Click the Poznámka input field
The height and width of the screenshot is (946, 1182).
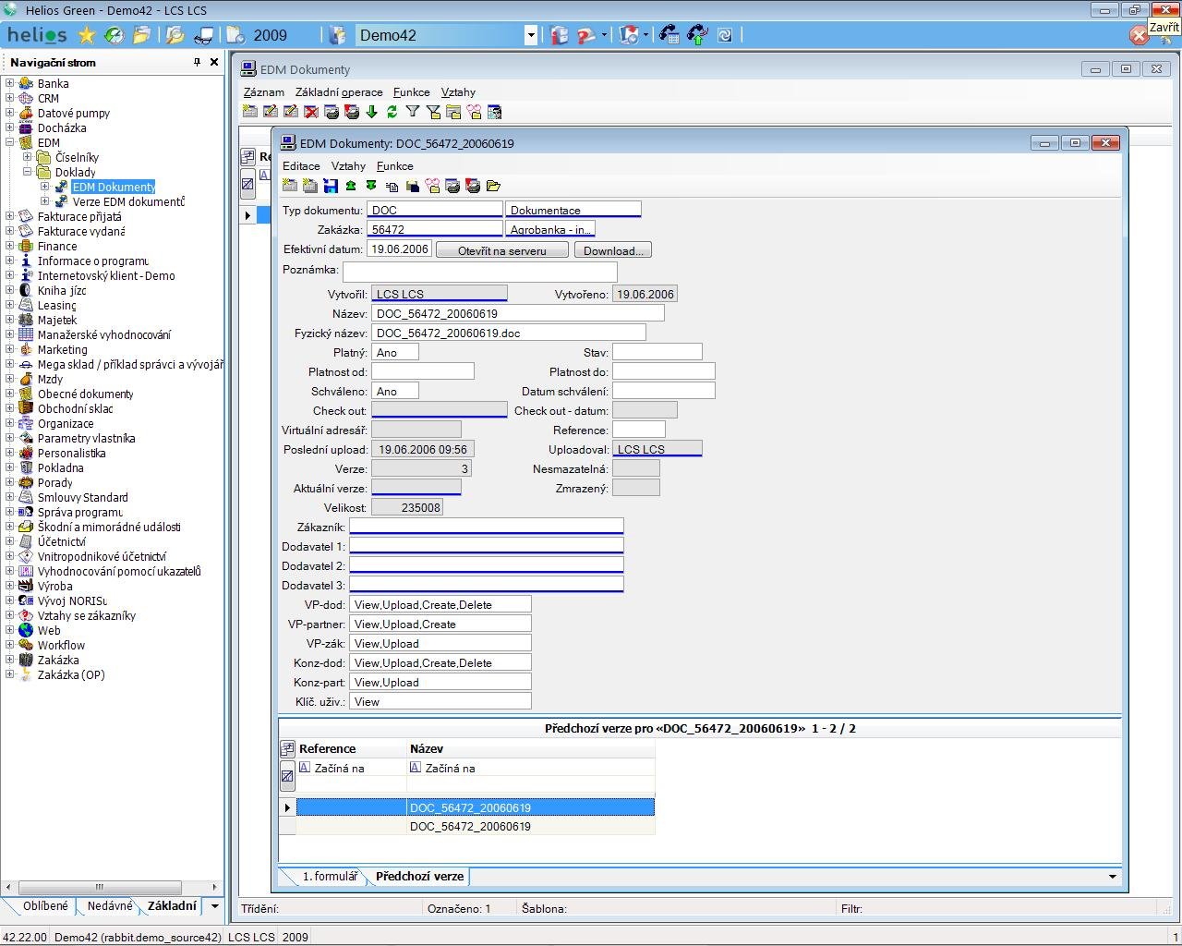tap(479, 271)
